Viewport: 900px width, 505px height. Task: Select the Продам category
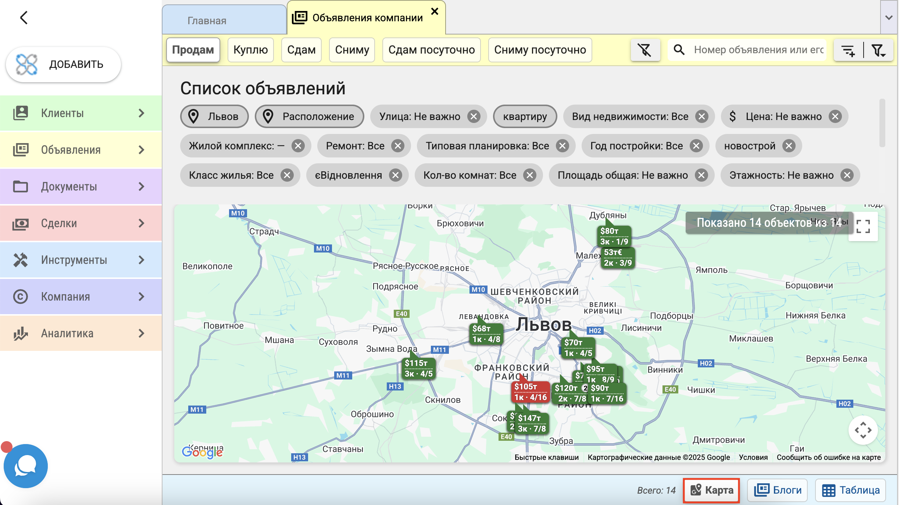click(193, 50)
